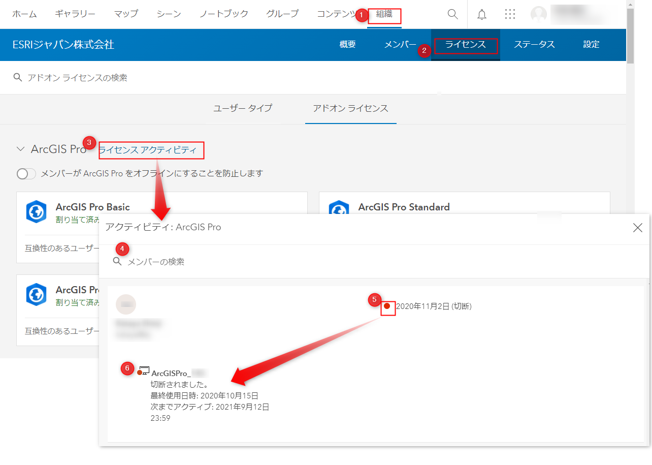Toggle preventing members from taking ArcGIS Pro offline

click(x=26, y=174)
